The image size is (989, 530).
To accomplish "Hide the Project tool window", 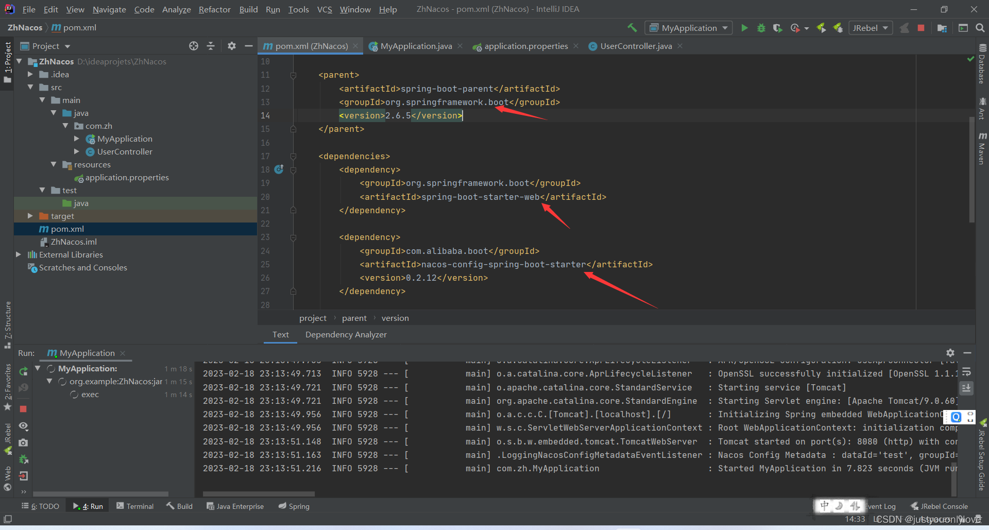I will 248,46.
